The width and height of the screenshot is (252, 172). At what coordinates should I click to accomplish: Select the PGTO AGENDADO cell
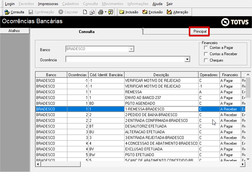click(x=161, y=103)
